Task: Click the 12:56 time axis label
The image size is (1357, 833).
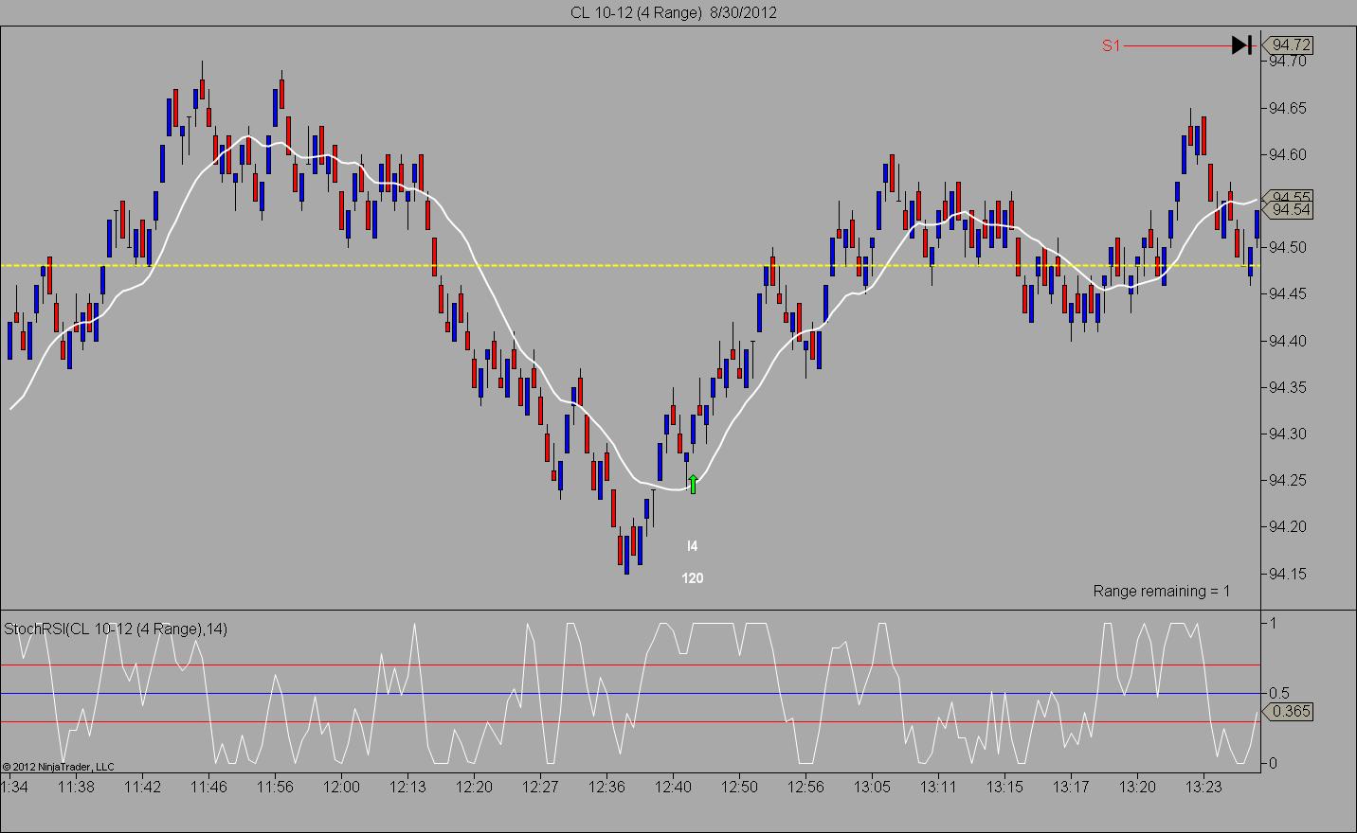Action: [805, 787]
